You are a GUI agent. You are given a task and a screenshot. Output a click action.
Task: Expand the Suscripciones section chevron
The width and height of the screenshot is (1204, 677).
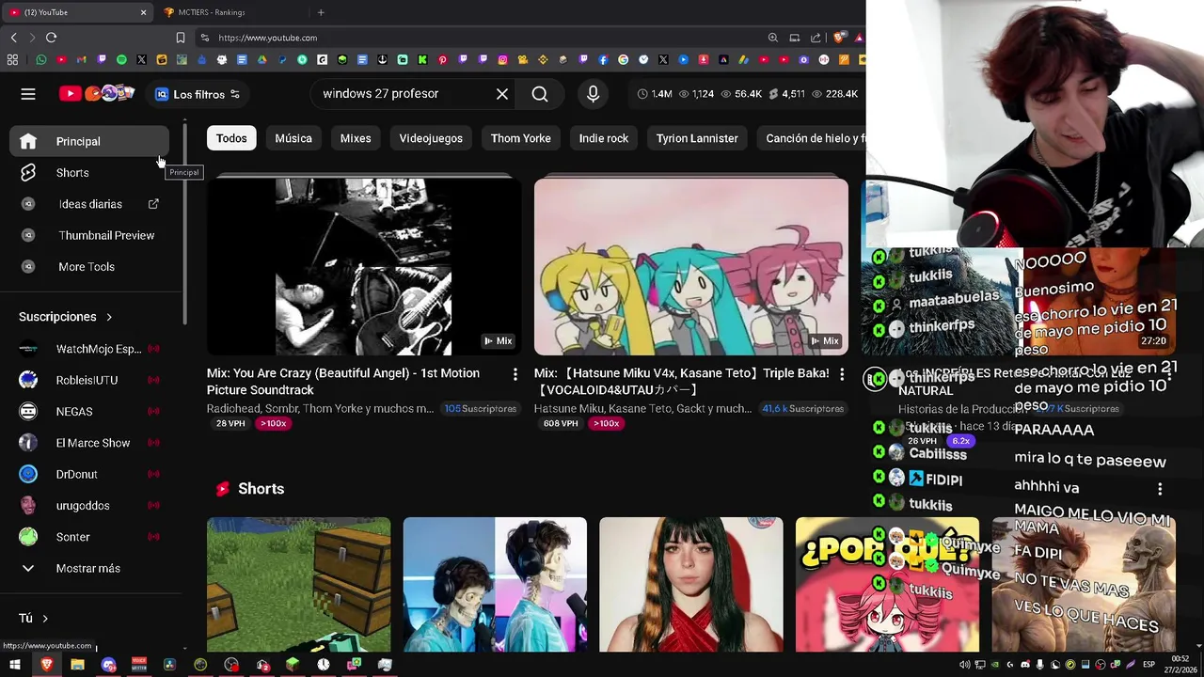click(109, 317)
